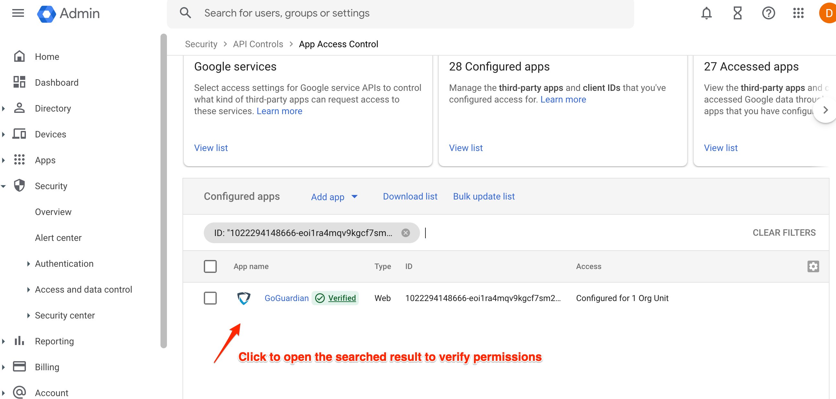Click the Dashboard icon in sidebar
Image resolution: width=836 pixels, height=399 pixels.
[x=19, y=82]
